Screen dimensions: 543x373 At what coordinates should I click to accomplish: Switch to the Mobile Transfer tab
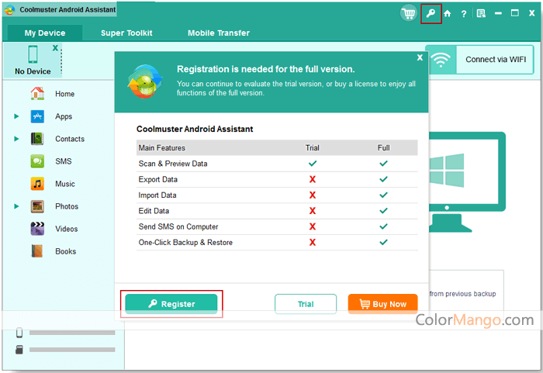click(219, 33)
